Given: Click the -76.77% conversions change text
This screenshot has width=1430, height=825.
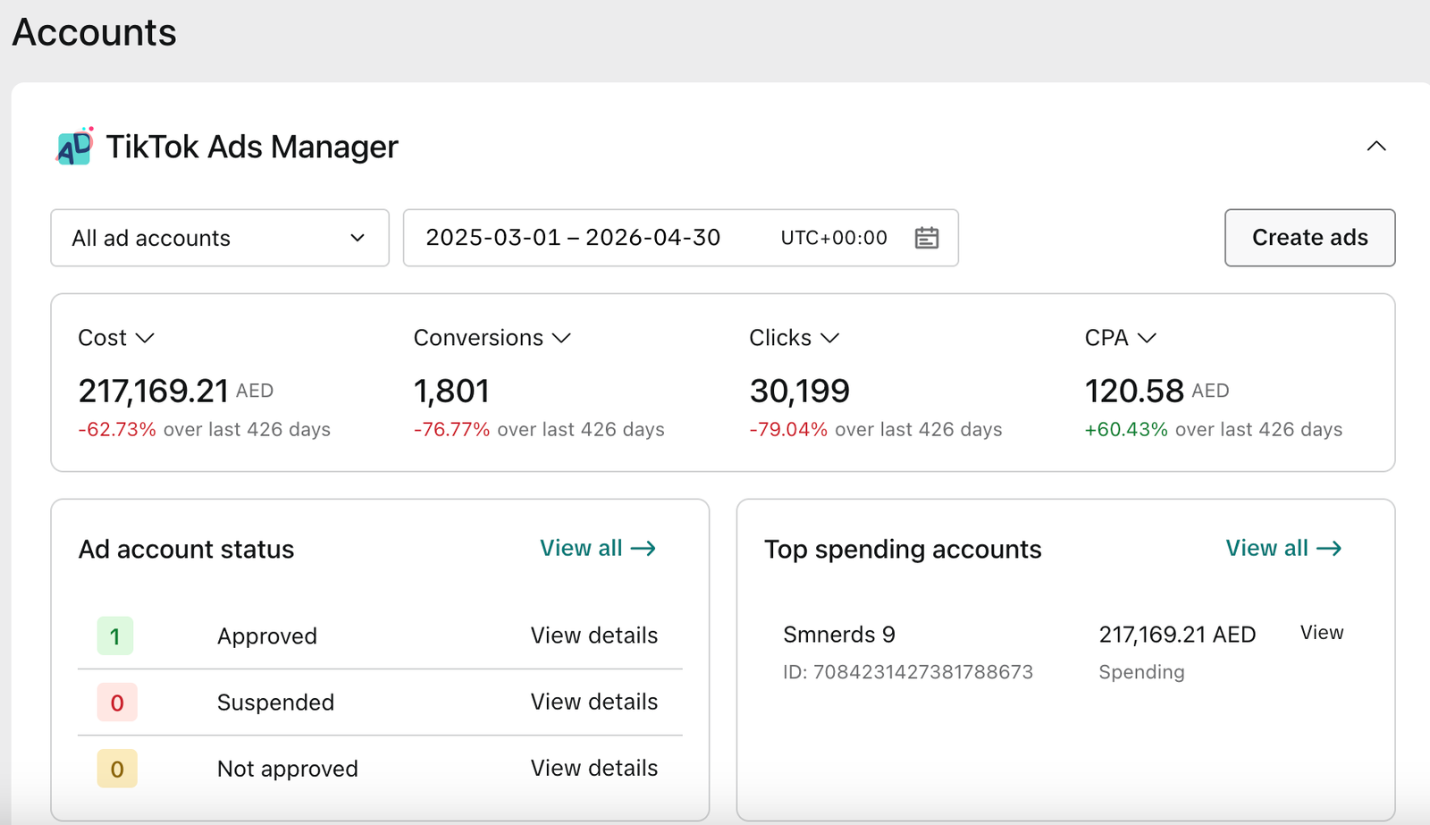Looking at the screenshot, I should pos(451,430).
